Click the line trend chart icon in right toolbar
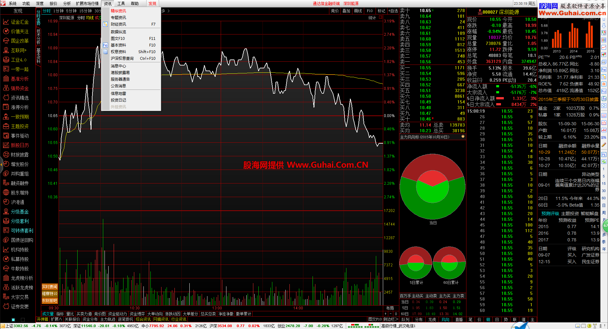608x329 pixels. pyautogui.click(x=604, y=47)
